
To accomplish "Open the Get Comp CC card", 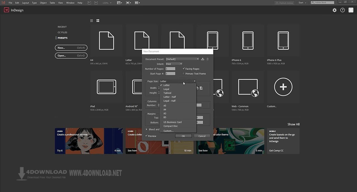I will (x=283, y=141).
